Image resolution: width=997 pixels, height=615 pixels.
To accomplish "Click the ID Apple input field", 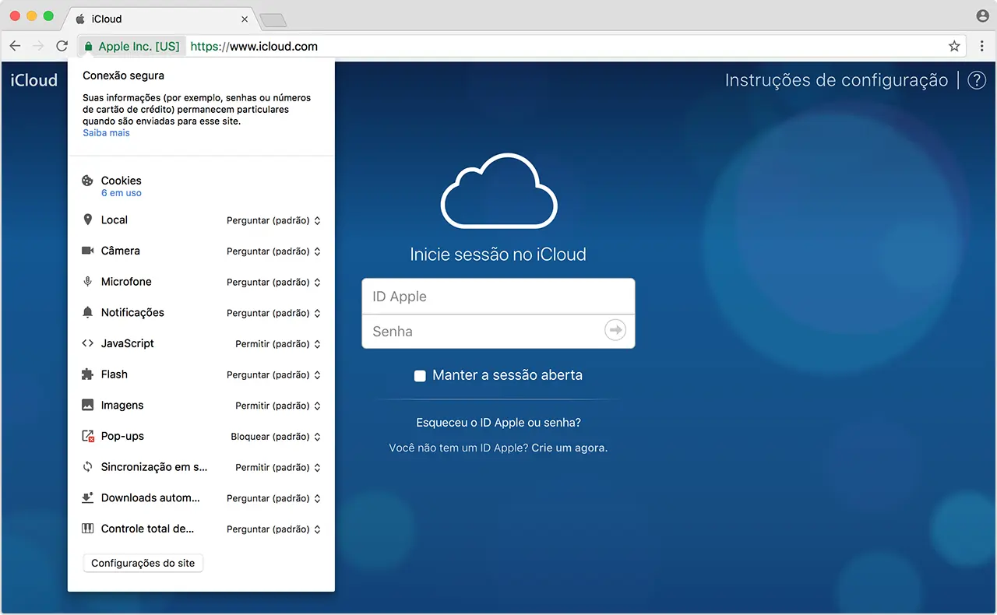I will pyautogui.click(x=498, y=297).
